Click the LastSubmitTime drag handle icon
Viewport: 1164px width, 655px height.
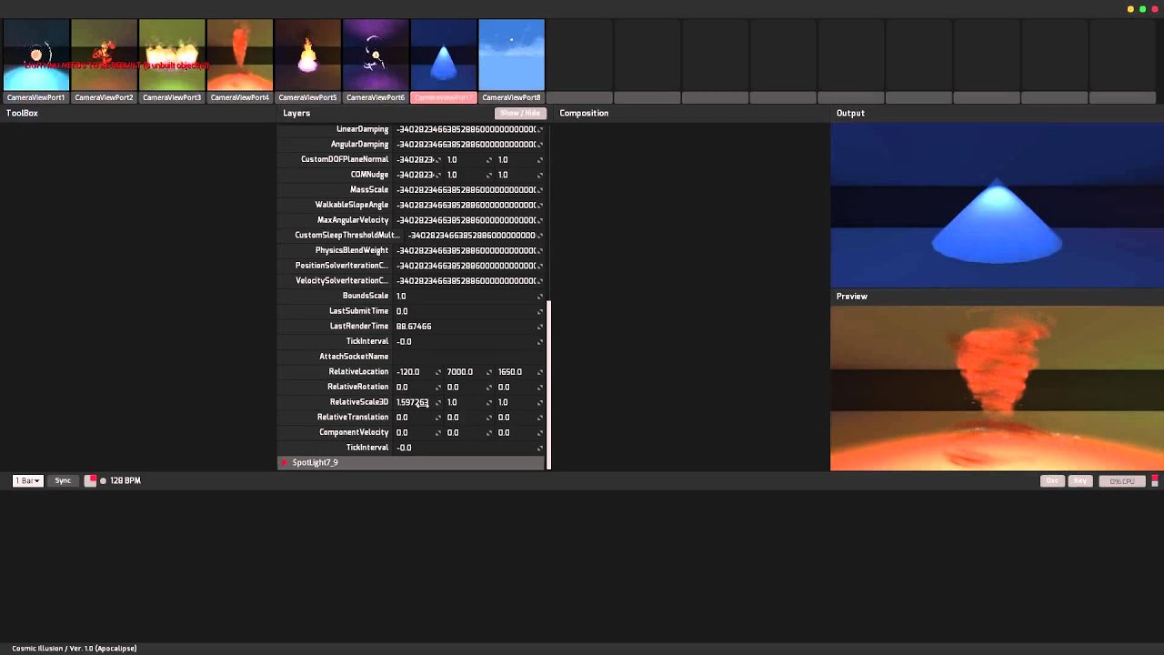point(540,311)
